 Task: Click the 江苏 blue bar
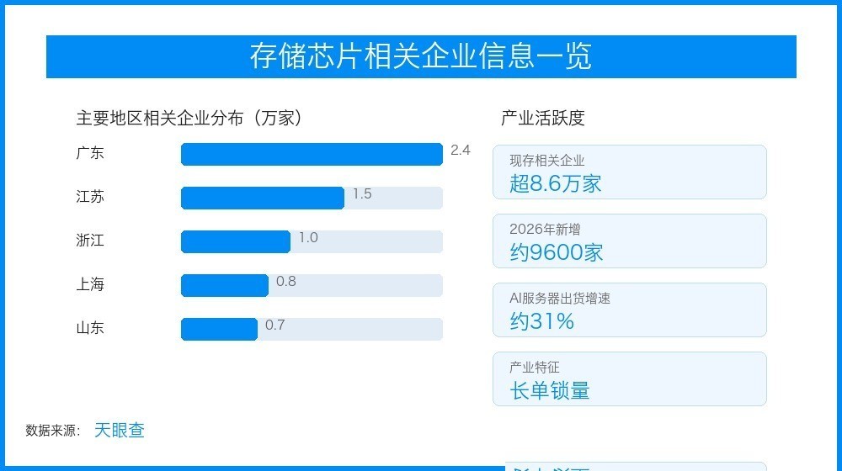pos(263,198)
